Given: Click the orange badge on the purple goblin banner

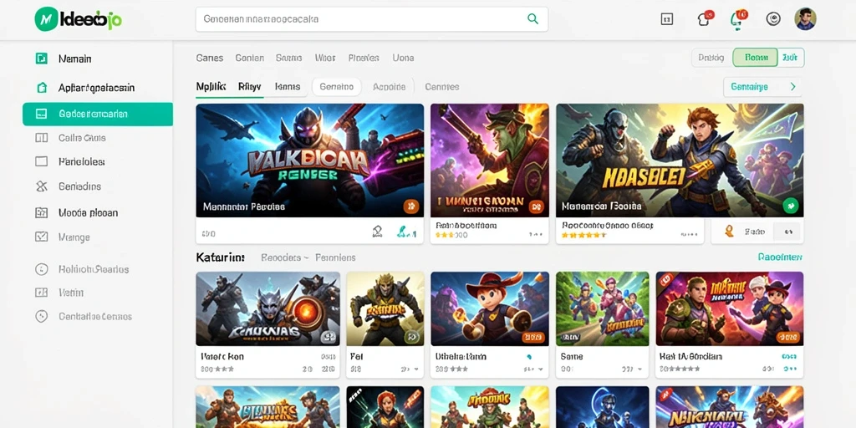Looking at the screenshot, I should 536,206.
